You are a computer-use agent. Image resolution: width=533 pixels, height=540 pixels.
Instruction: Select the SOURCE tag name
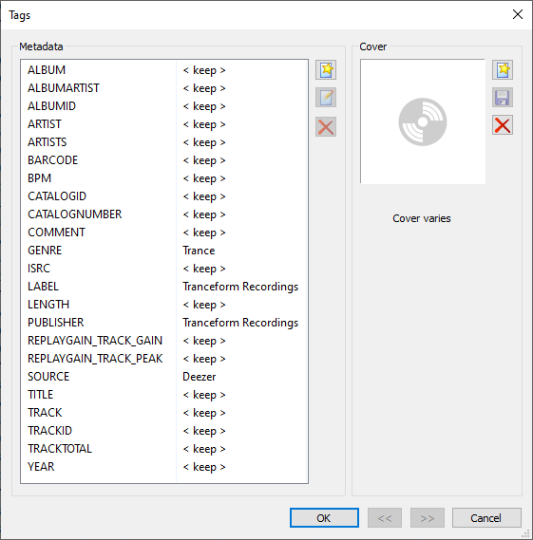coord(48,377)
